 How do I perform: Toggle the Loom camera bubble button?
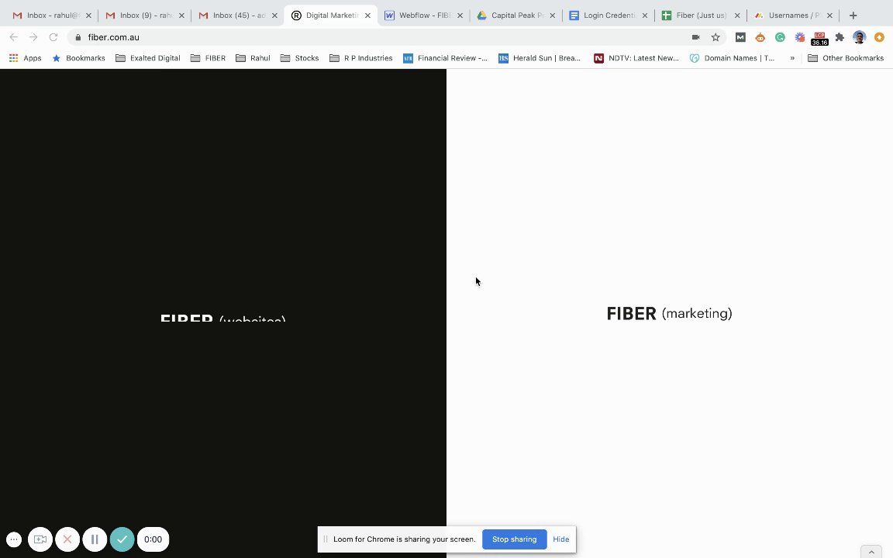(x=40, y=539)
